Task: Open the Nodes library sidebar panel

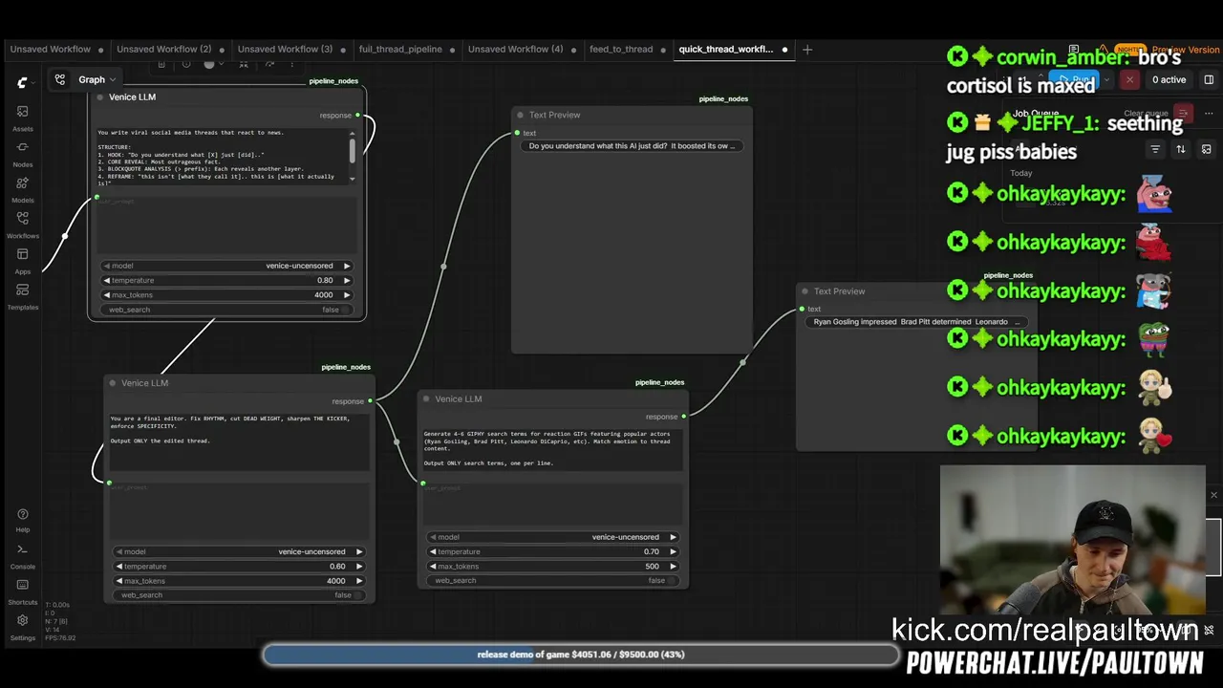Action: coord(22,153)
